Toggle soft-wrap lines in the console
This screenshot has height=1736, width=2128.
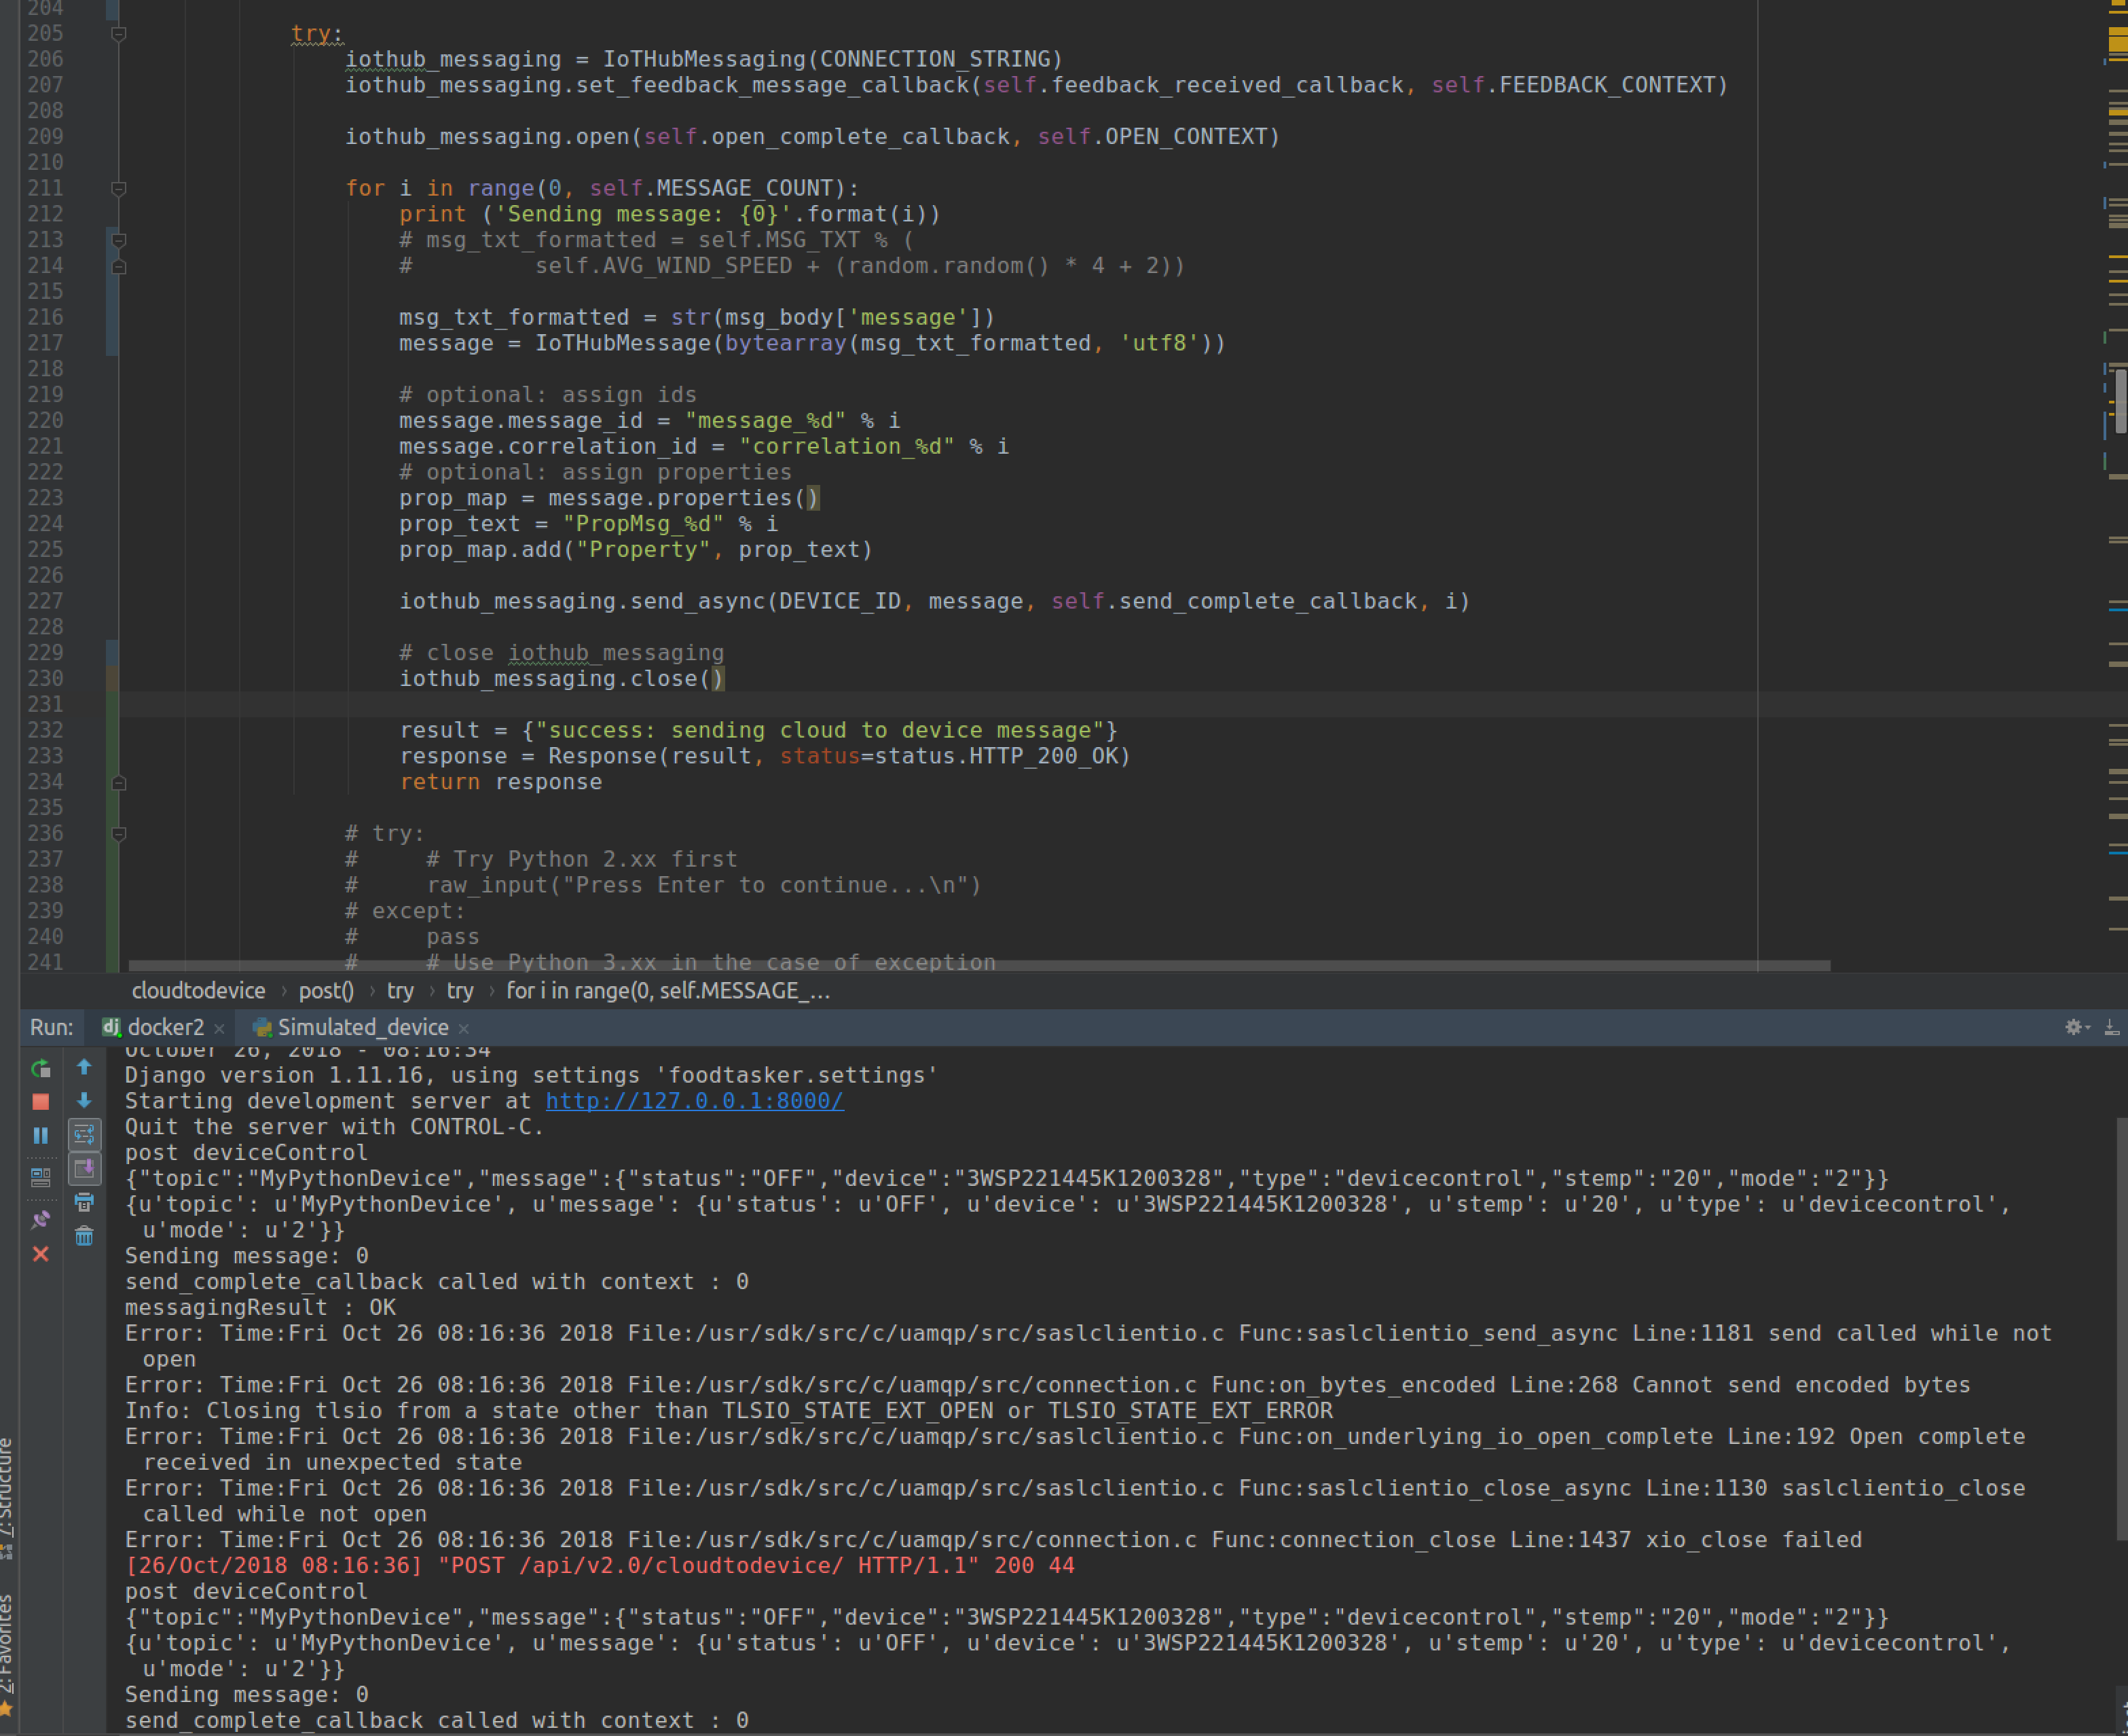click(85, 1135)
